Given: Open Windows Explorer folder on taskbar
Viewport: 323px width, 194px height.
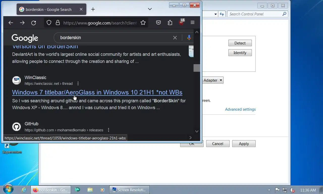Looking at the screenshot, I should coord(90,190).
